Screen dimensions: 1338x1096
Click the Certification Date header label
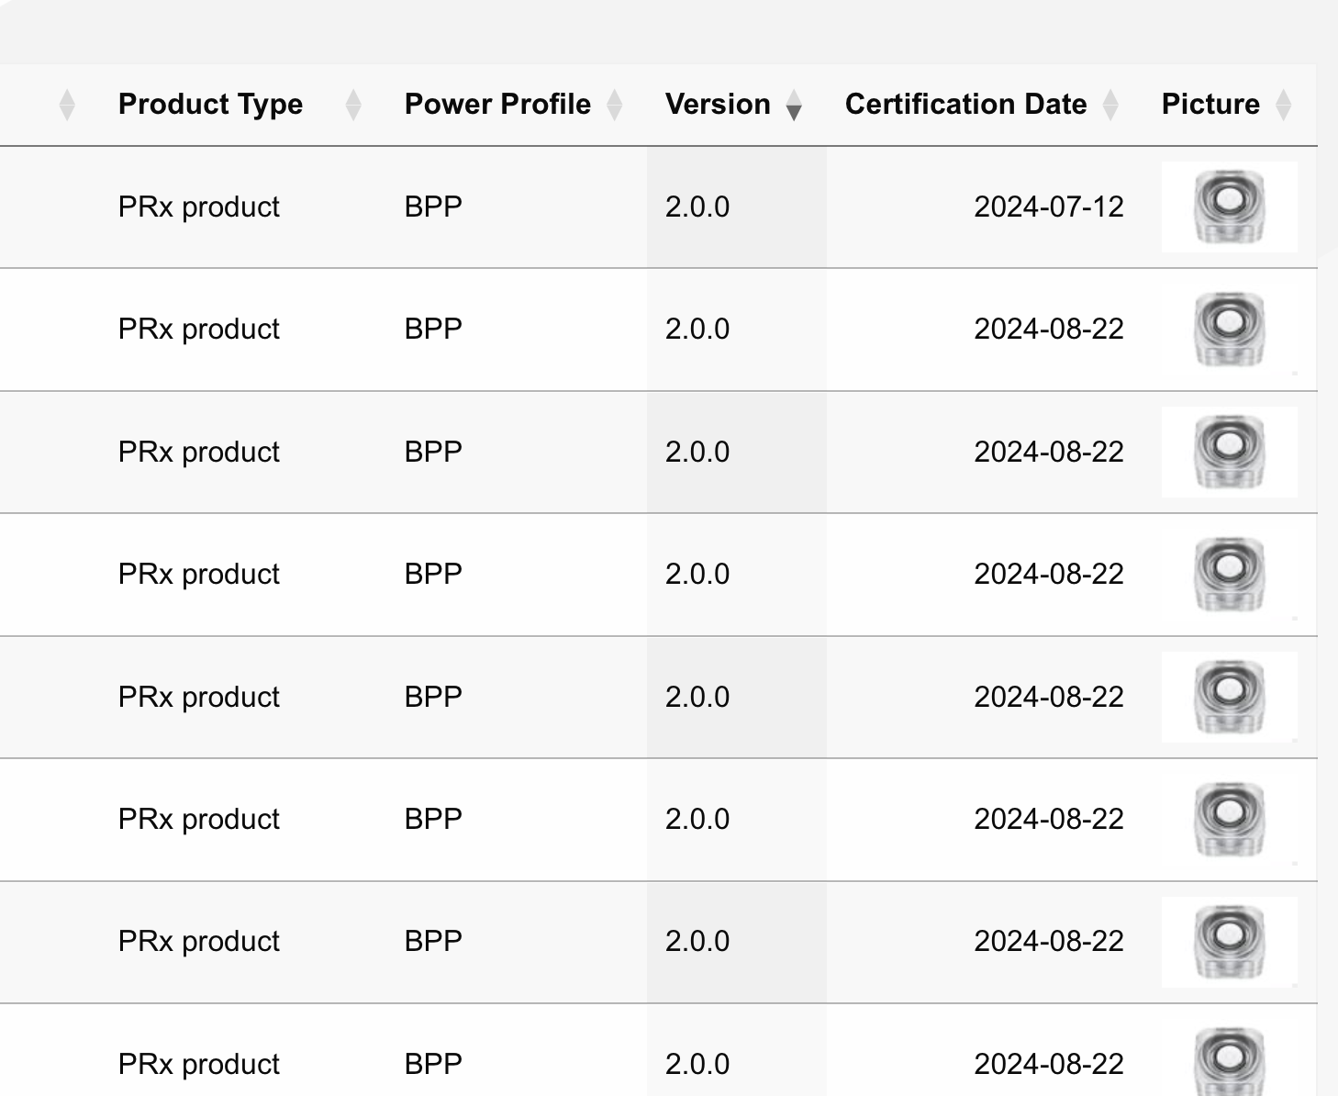pyautogui.click(x=965, y=105)
